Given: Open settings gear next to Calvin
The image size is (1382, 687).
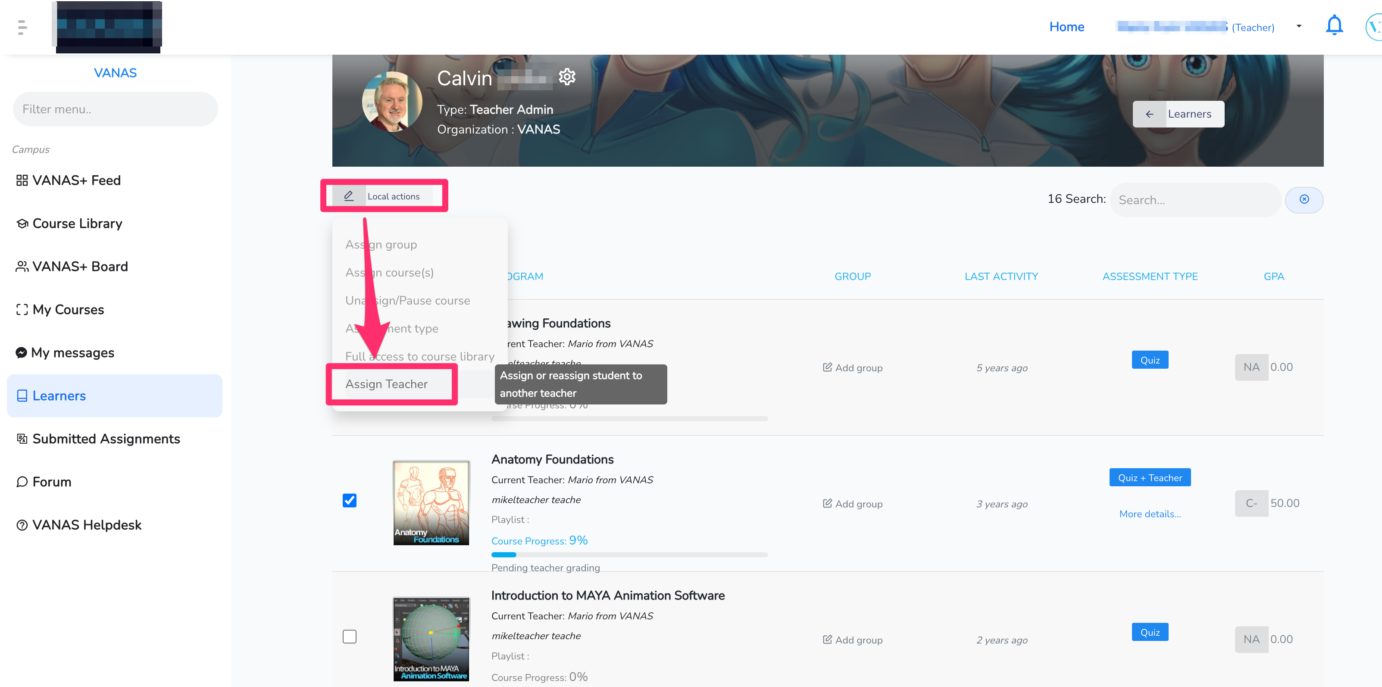Looking at the screenshot, I should click(x=566, y=77).
